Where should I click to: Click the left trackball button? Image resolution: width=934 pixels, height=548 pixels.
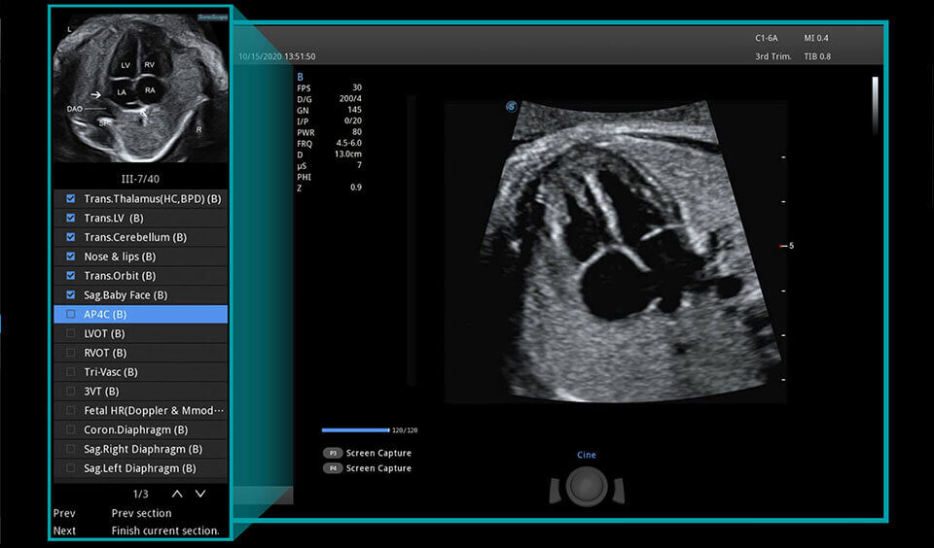click(x=556, y=491)
